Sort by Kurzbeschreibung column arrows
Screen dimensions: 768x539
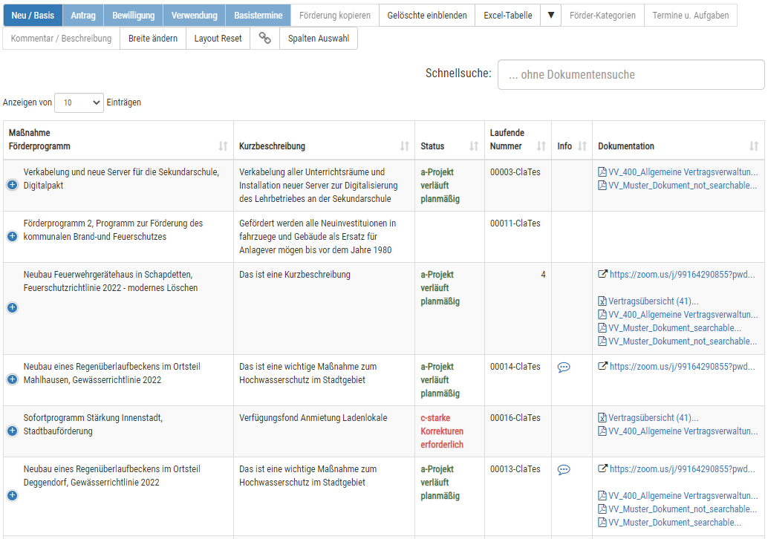(x=405, y=146)
